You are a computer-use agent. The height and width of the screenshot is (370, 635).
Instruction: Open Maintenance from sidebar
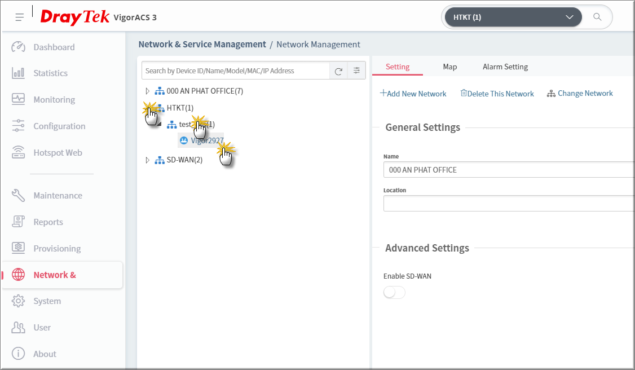click(58, 196)
